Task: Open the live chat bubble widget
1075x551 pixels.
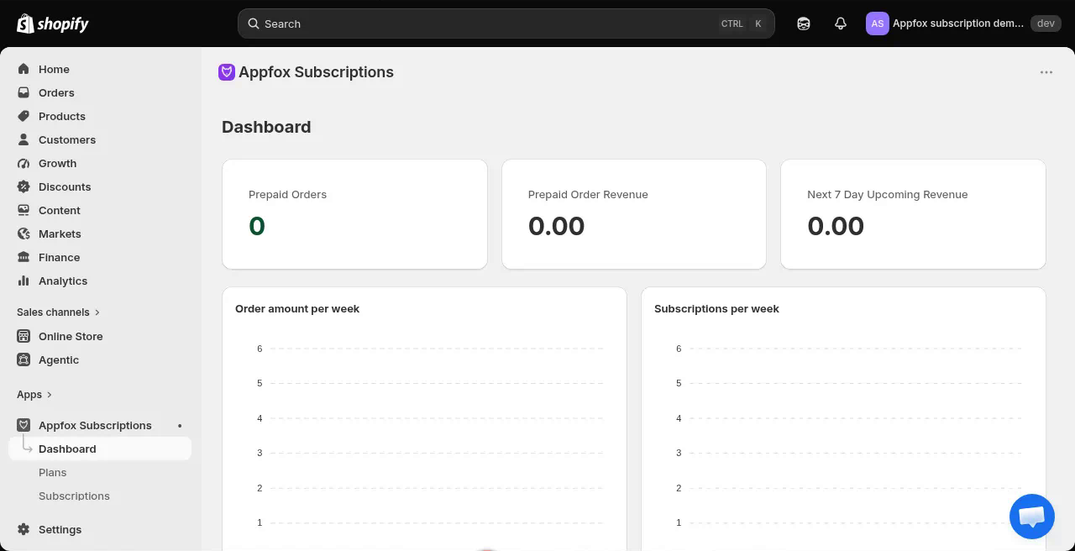Action: point(1031,516)
